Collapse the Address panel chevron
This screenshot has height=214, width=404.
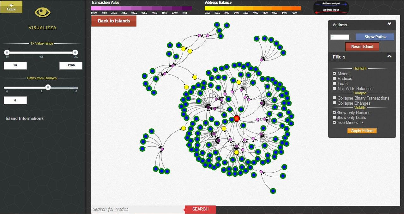coord(389,24)
